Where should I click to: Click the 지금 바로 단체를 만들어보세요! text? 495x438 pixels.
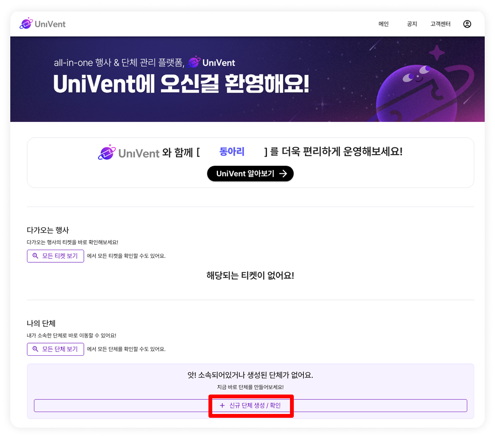click(250, 387)
